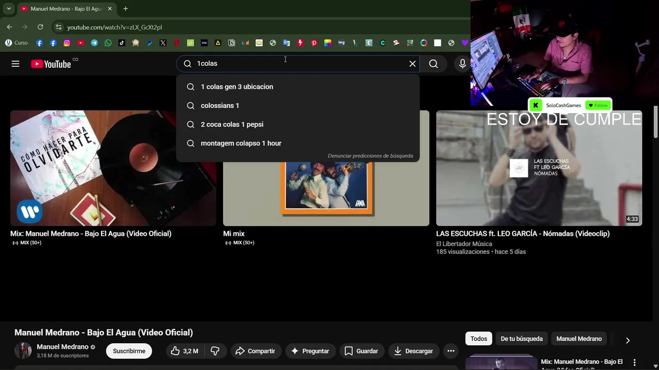
Task: Open options for sidebar Mix item
Action: click(x=634, y=362)
